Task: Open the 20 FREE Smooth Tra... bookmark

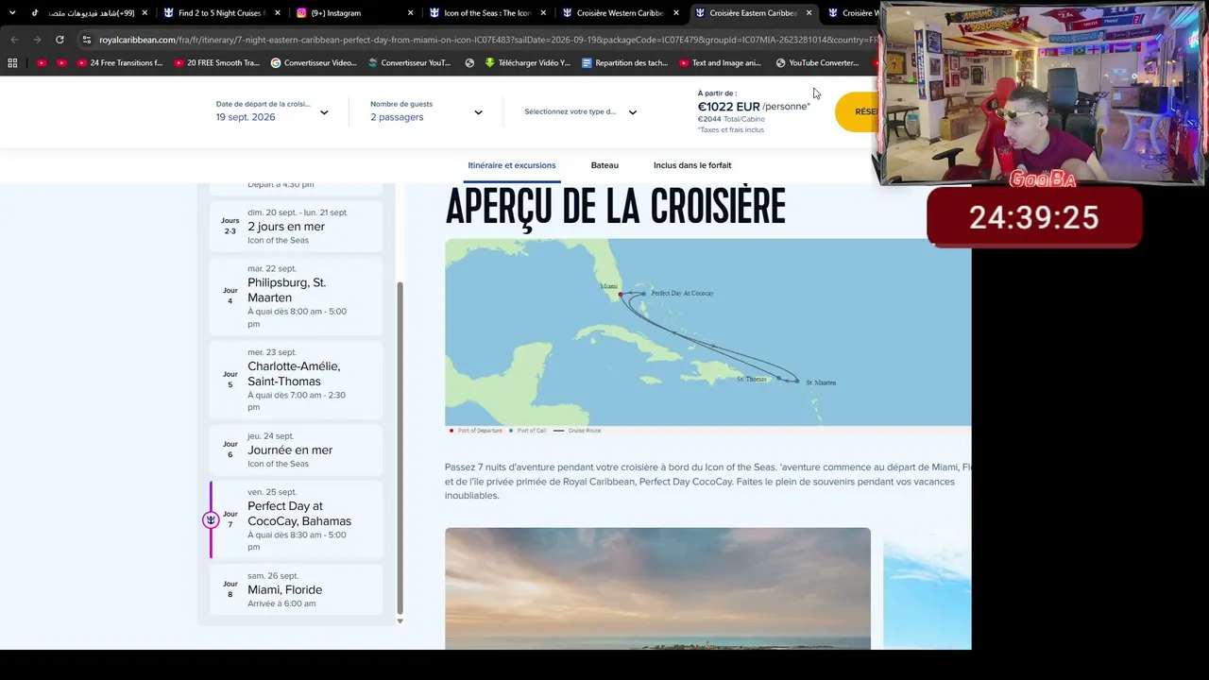Action: 216,63
